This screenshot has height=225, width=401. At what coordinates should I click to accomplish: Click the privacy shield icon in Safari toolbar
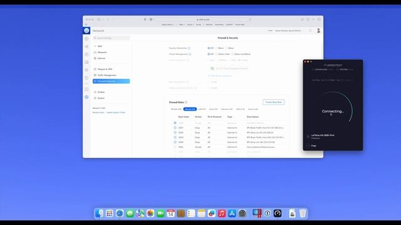pyautogui.click(x=145, y=19)
